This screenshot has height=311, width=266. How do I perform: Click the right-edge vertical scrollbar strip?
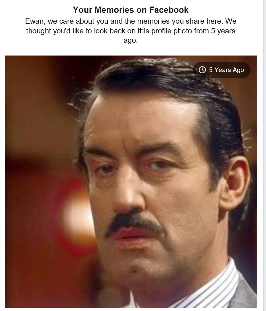265,155
